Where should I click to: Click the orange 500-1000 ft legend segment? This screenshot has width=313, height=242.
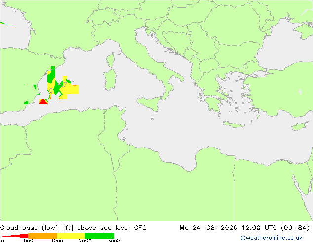point(42,236)
